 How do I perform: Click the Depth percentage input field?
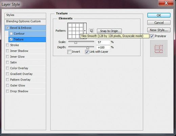pos(103,47)
